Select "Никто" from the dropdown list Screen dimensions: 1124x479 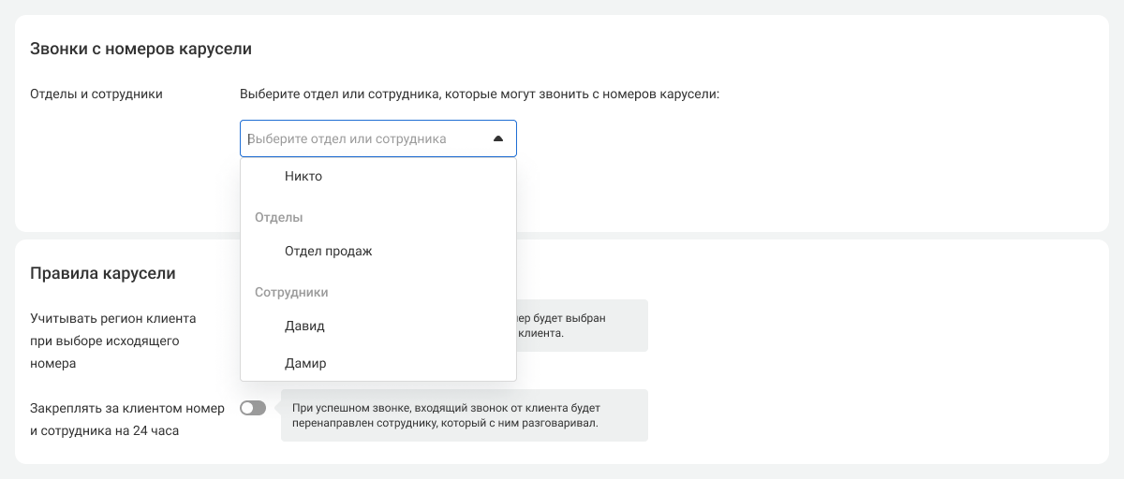303,176
